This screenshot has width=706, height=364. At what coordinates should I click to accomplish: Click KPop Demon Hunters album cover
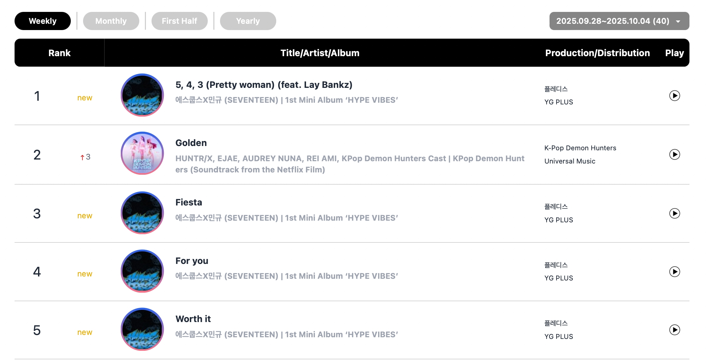142,153
